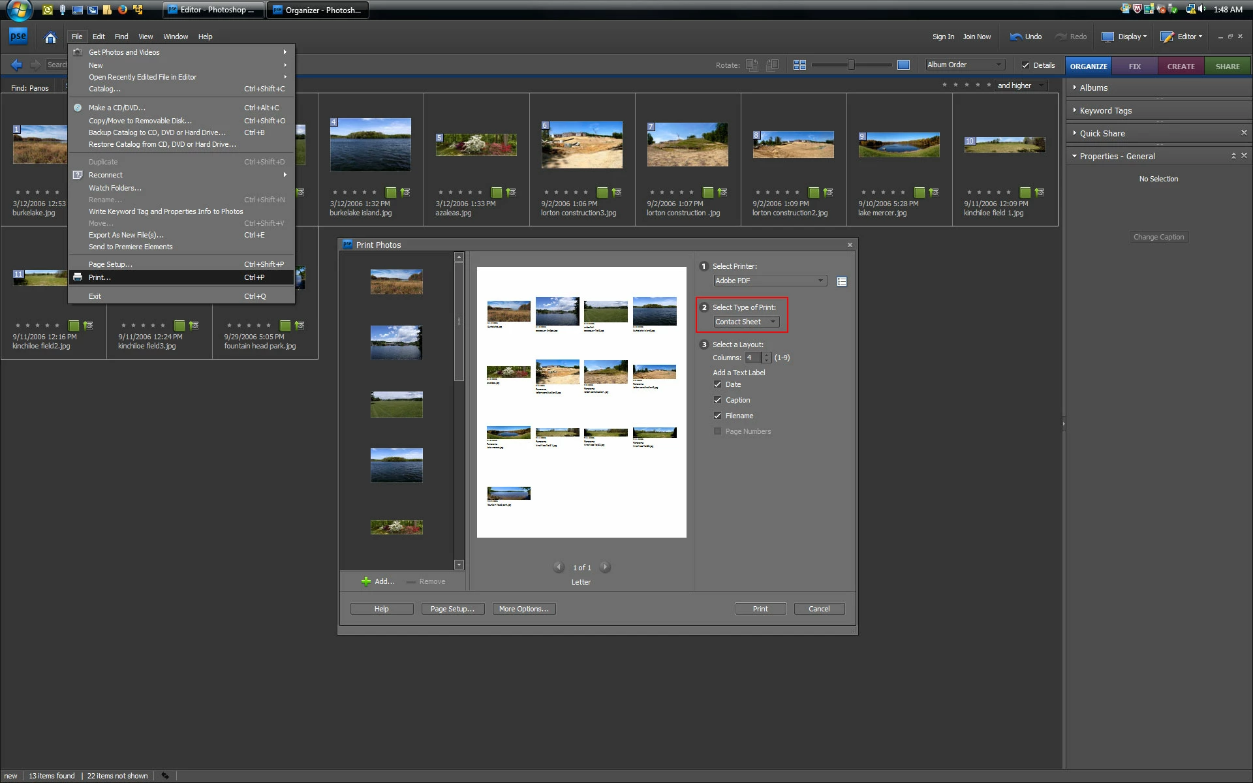Viewport: 1253px width, 783px height.
Task: Go to the next page in print preview
Action: tap(605, 567)
